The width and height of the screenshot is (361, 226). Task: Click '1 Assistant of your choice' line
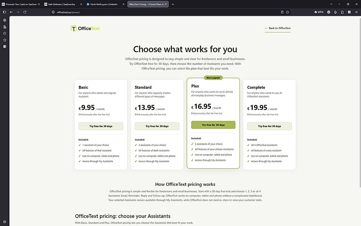[95, 145]
